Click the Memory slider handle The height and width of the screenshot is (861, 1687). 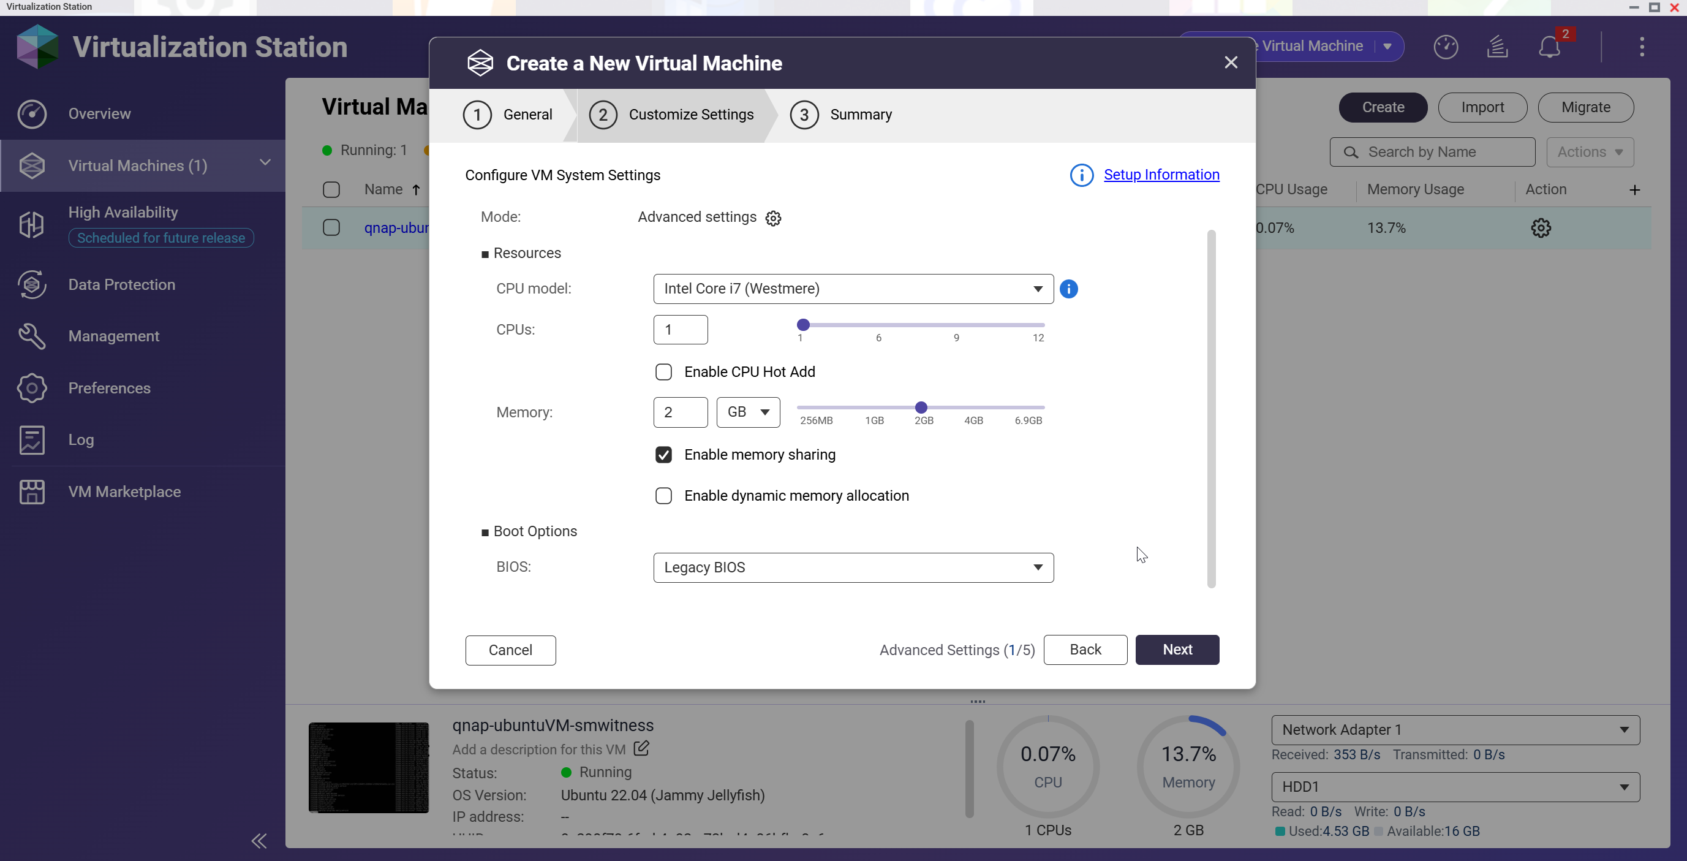(x=921, y=408)
